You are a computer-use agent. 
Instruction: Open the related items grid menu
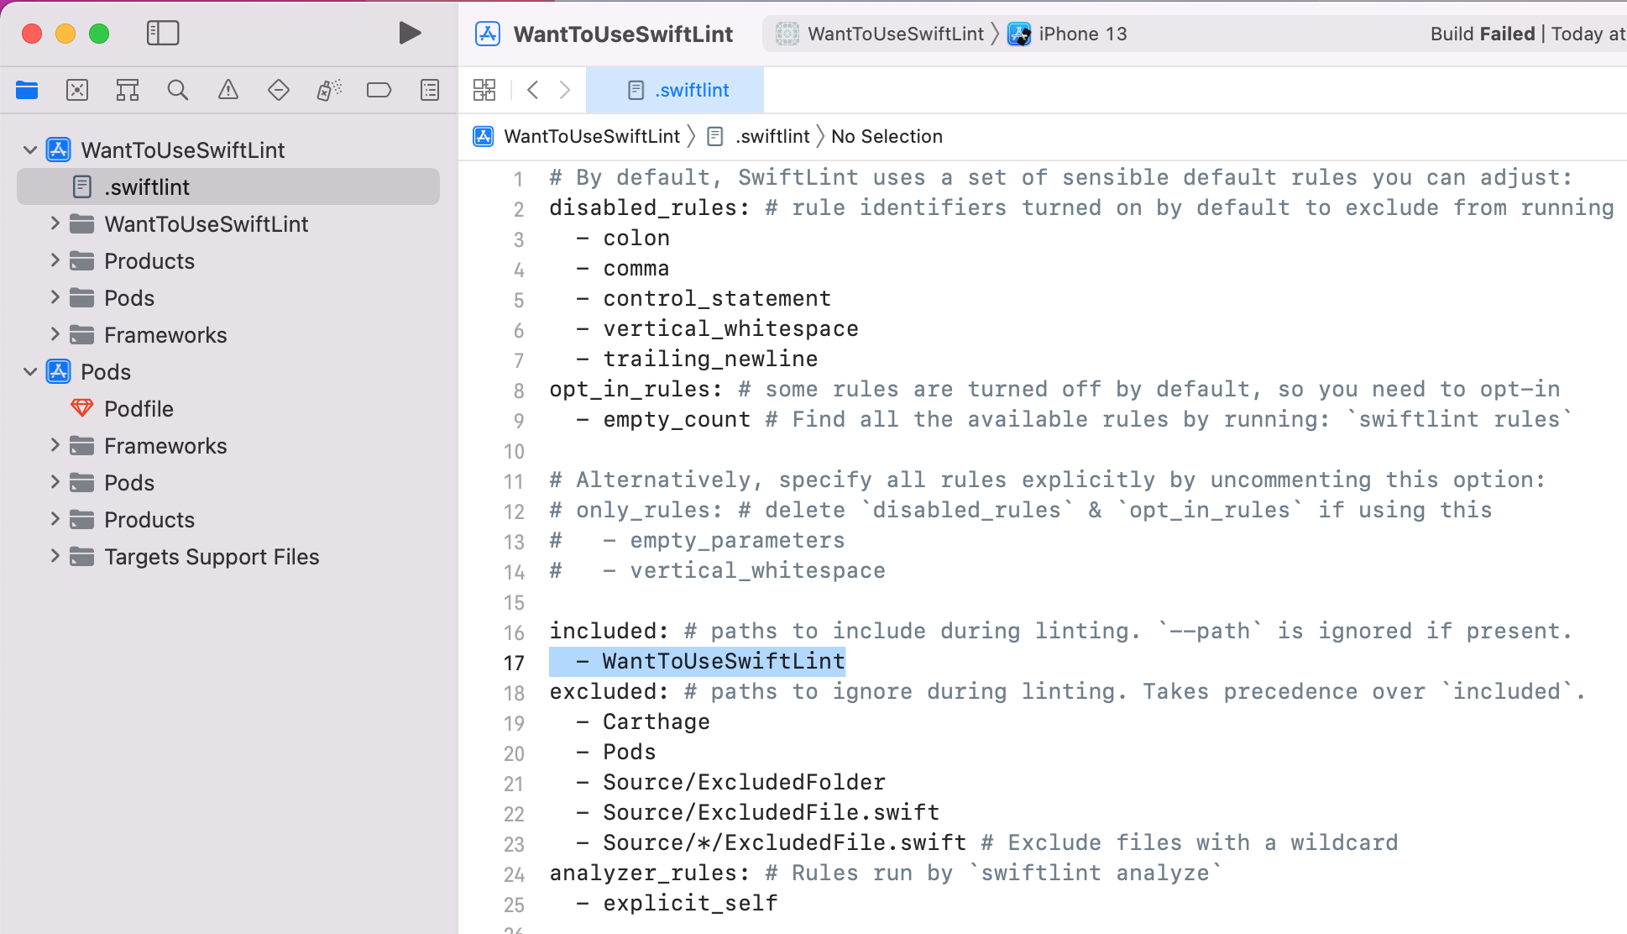coord(484,90)
